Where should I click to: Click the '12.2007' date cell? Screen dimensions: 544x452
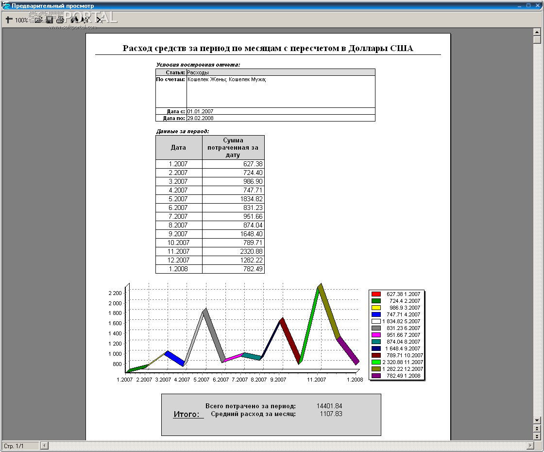pos(179,260)
